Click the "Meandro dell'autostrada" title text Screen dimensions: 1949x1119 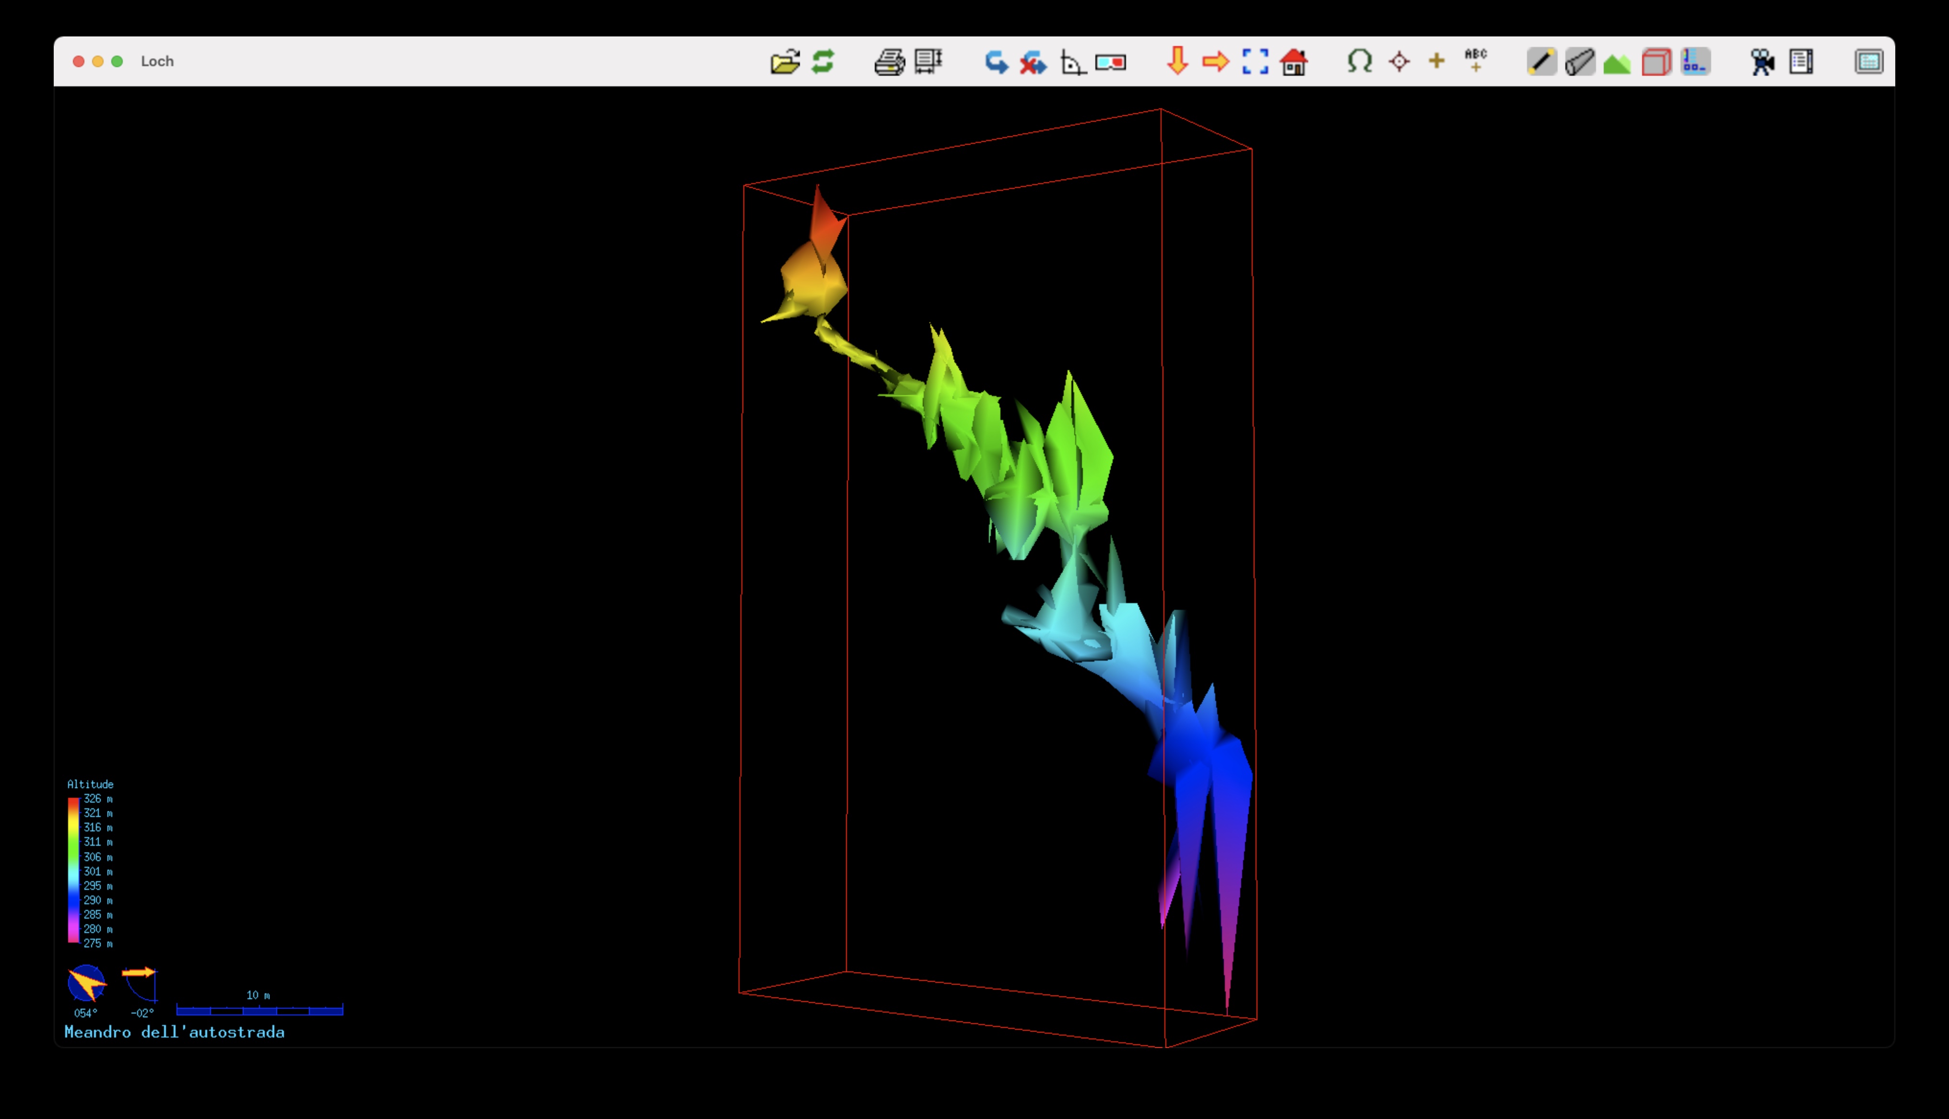coord(175,1032)
